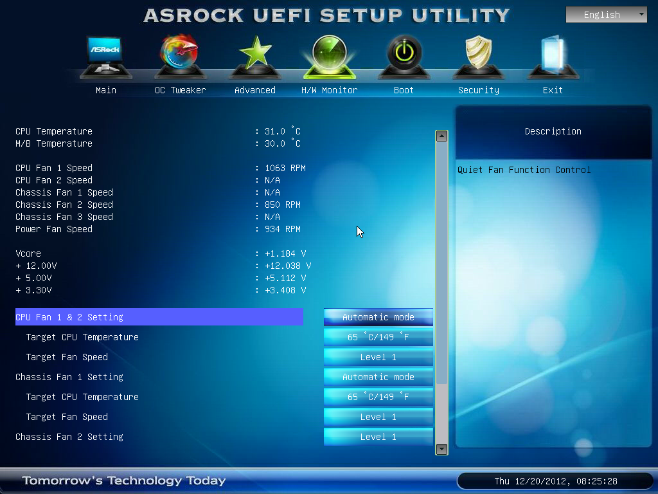
Task: Click the Description panel header
Action: tap(553, 131)
